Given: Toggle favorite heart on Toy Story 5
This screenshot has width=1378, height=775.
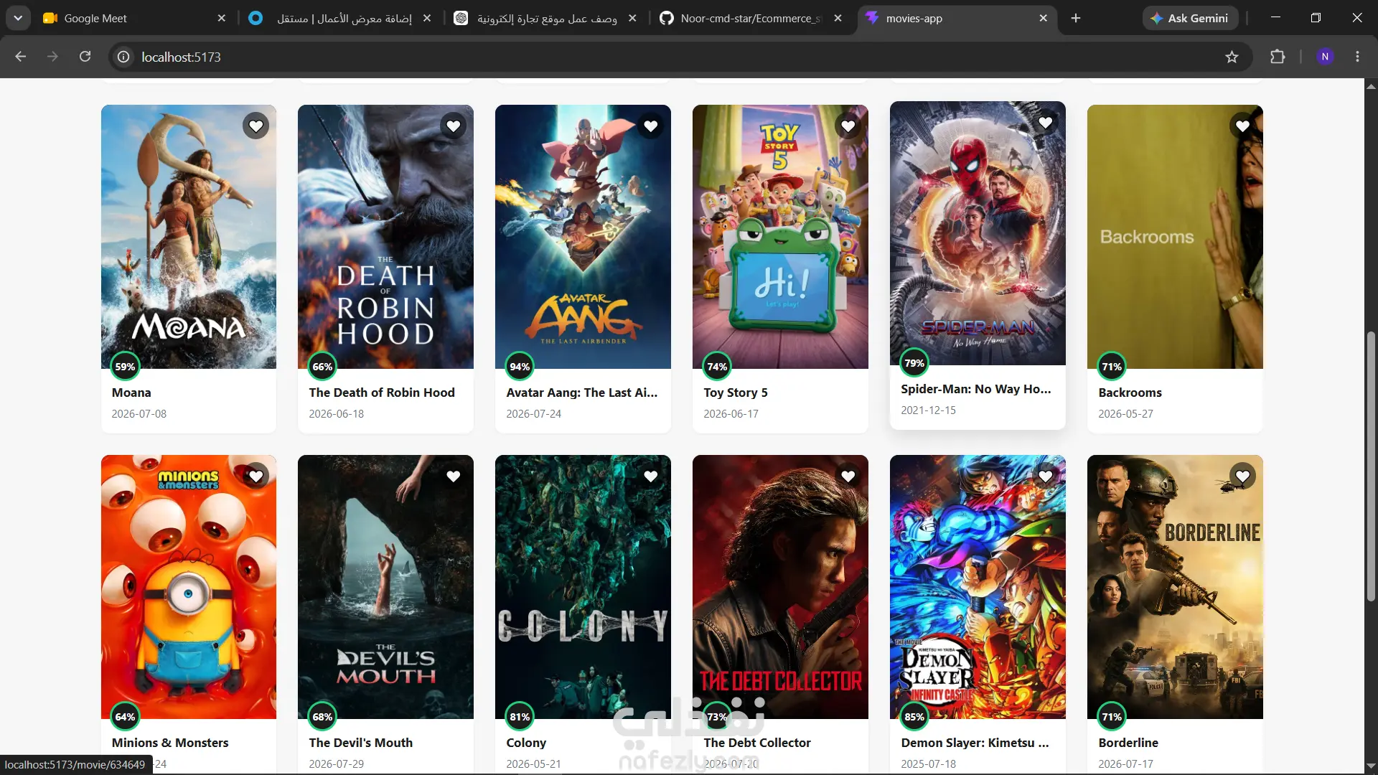Looking at the screenshot, I should click(848, 126).
